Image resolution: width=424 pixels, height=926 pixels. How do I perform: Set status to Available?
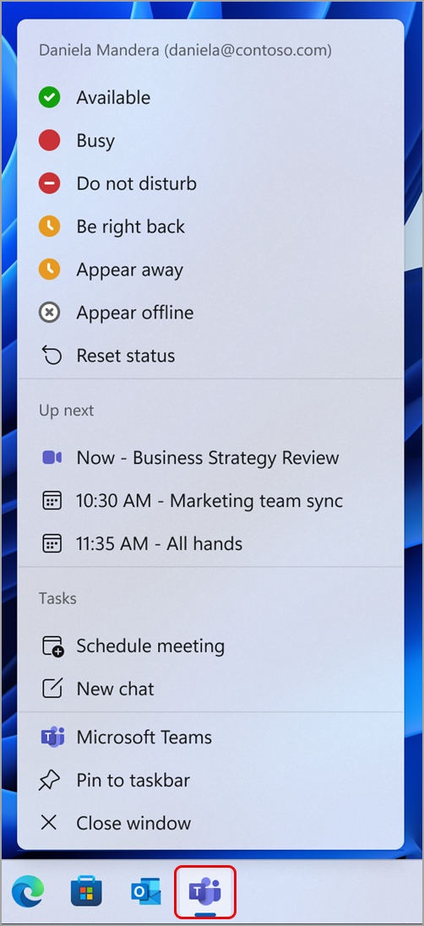coord(211,97)
